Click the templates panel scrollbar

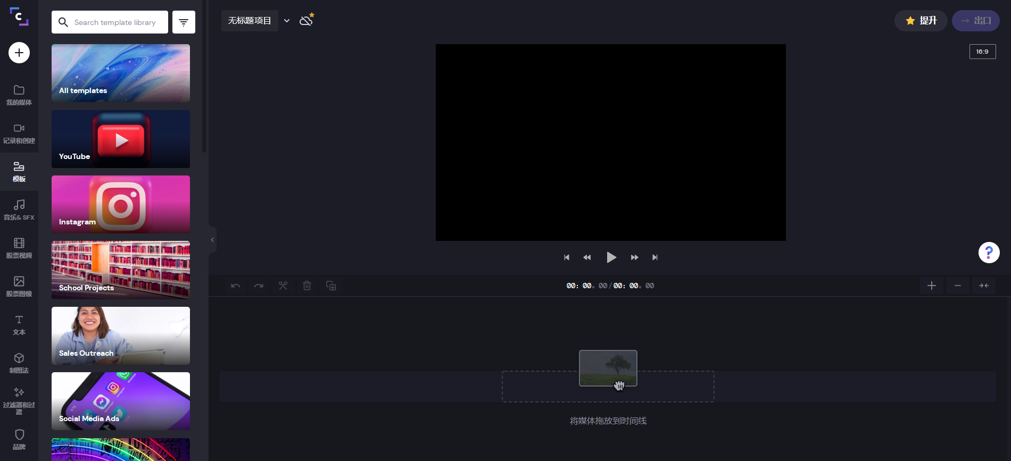coord(204,77)
